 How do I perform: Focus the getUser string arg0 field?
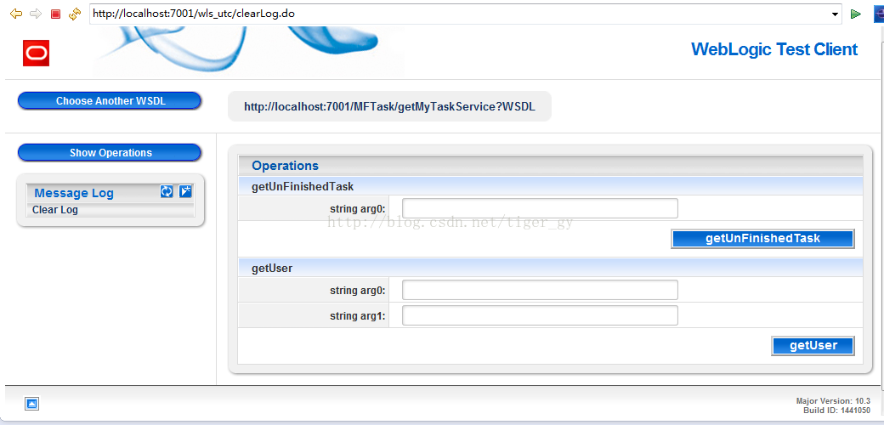pyautogui.click(x=540, y=290)
